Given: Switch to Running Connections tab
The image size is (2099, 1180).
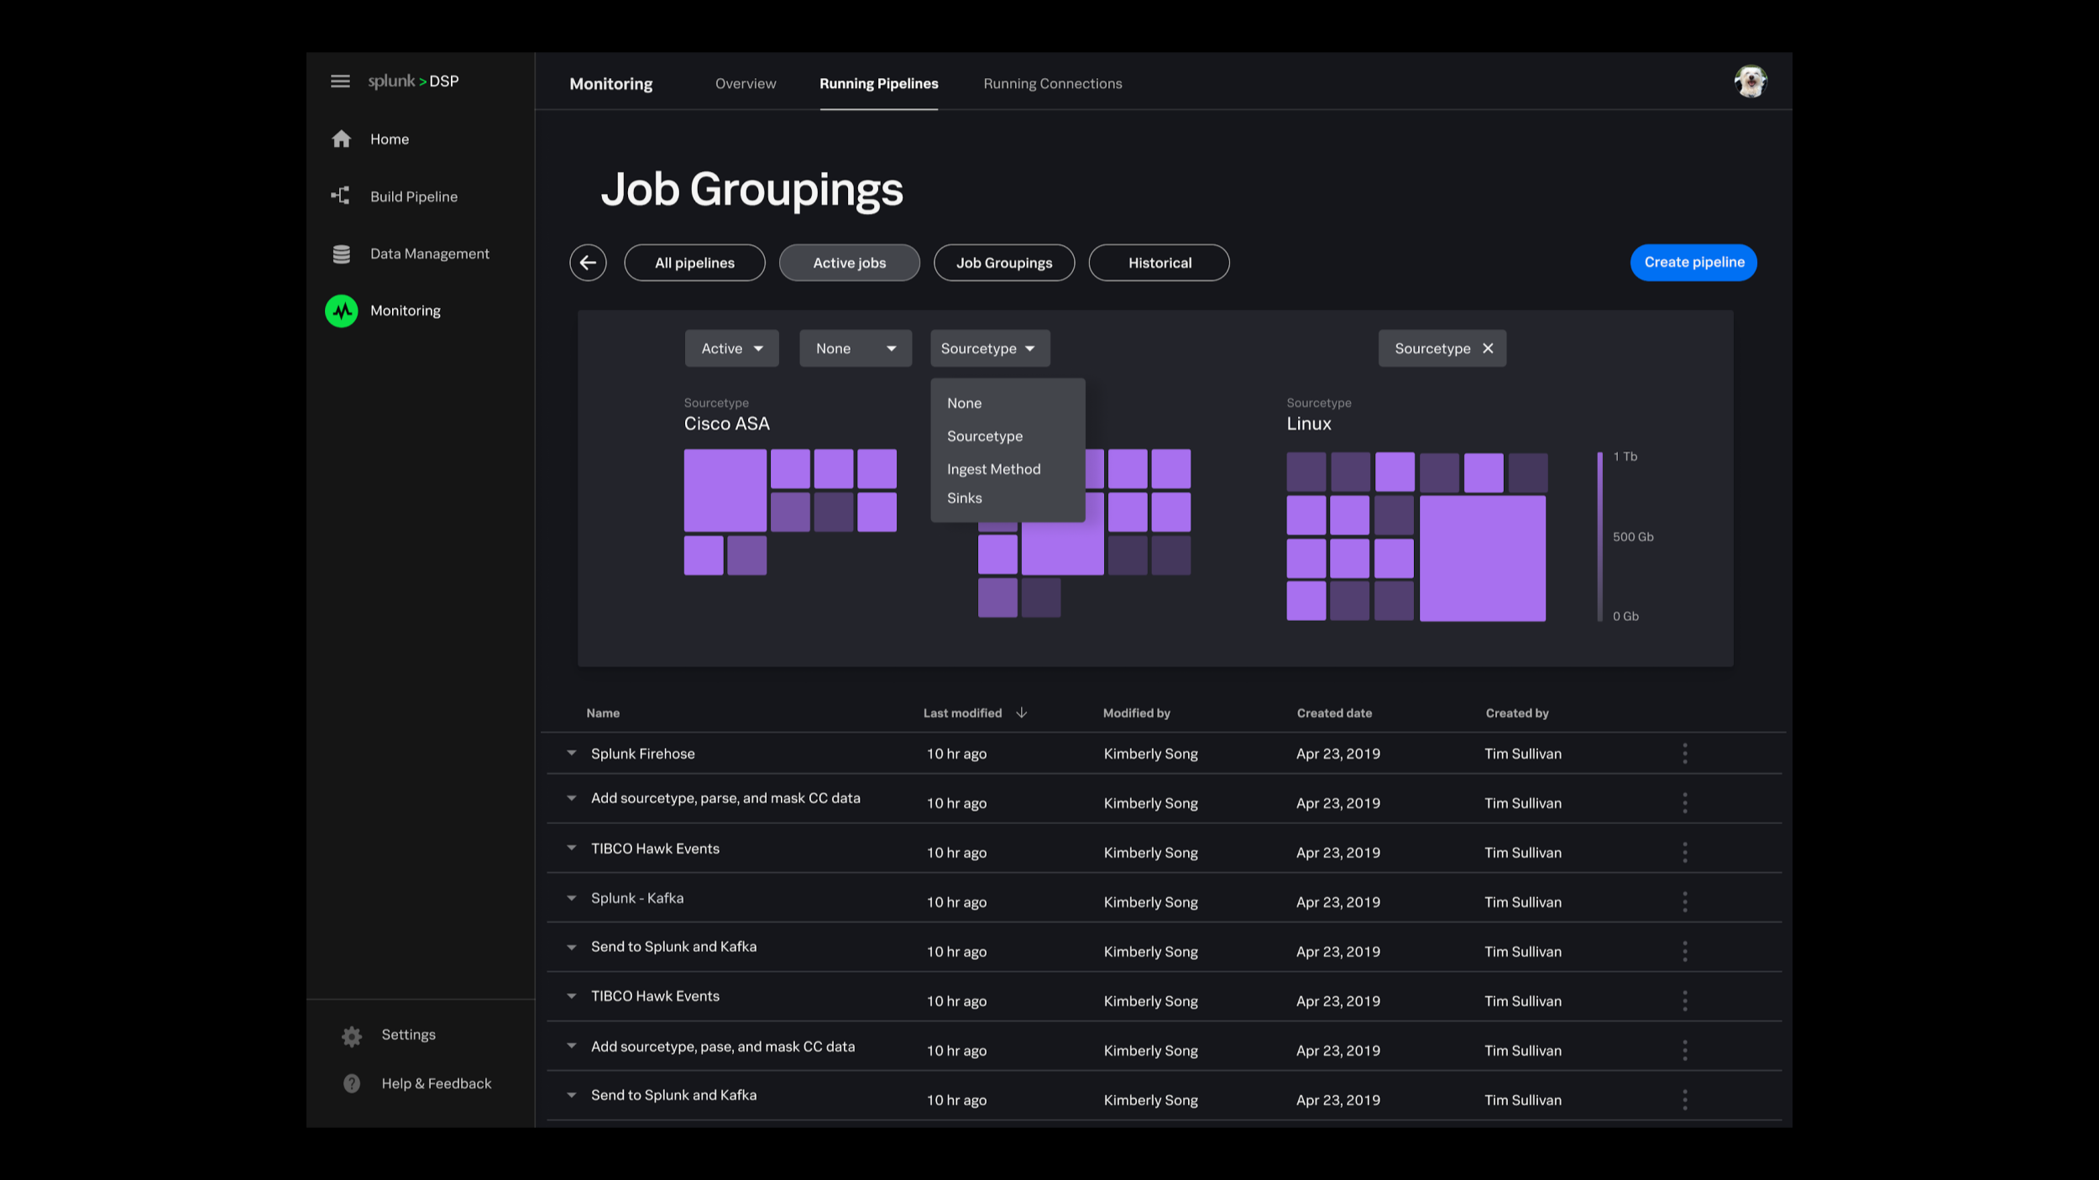Looking at the screenshot, I should [1052, 84].
